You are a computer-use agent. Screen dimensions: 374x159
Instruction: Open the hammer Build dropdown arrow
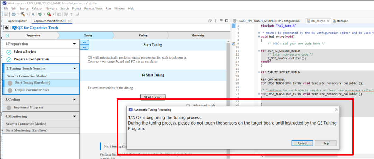click(27, 14)
